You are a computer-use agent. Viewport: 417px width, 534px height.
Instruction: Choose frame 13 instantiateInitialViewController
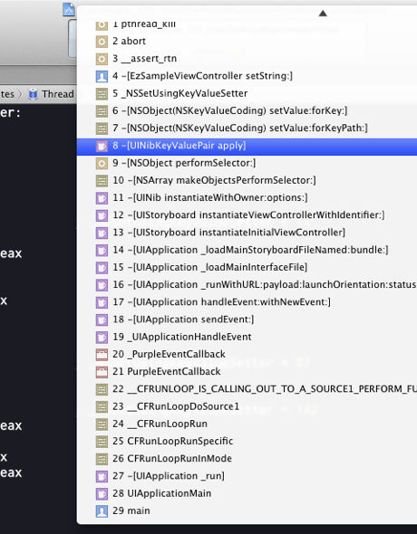pyautogui.click(x=247, y=233)
